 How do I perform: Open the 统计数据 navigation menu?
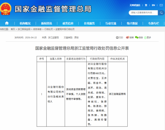[132, 23]
